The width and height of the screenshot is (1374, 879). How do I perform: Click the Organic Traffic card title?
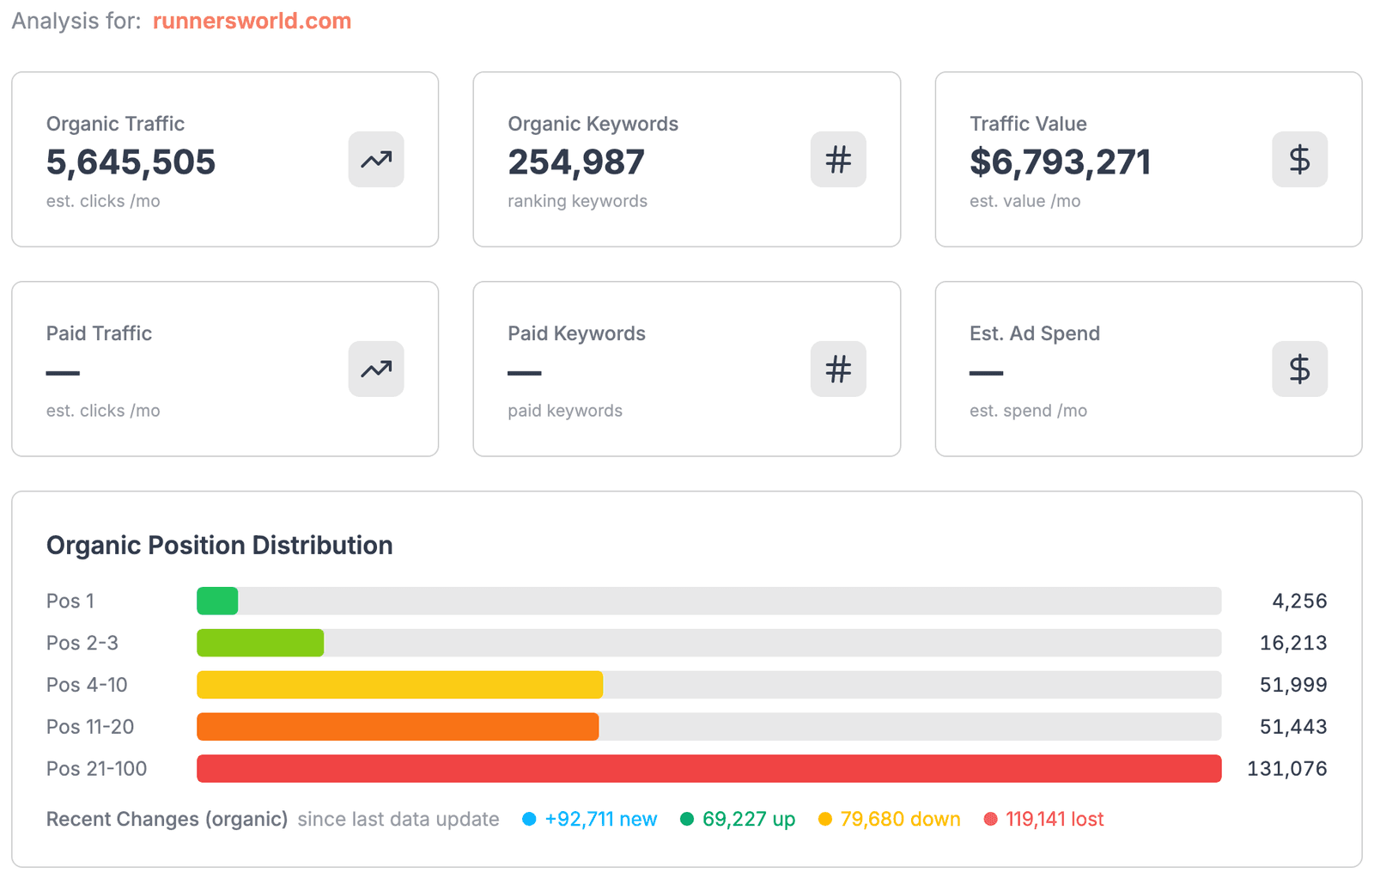tap(115, 124)
